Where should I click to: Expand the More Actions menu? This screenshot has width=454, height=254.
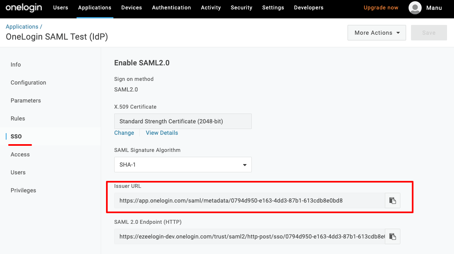click(x=377, y=33)
